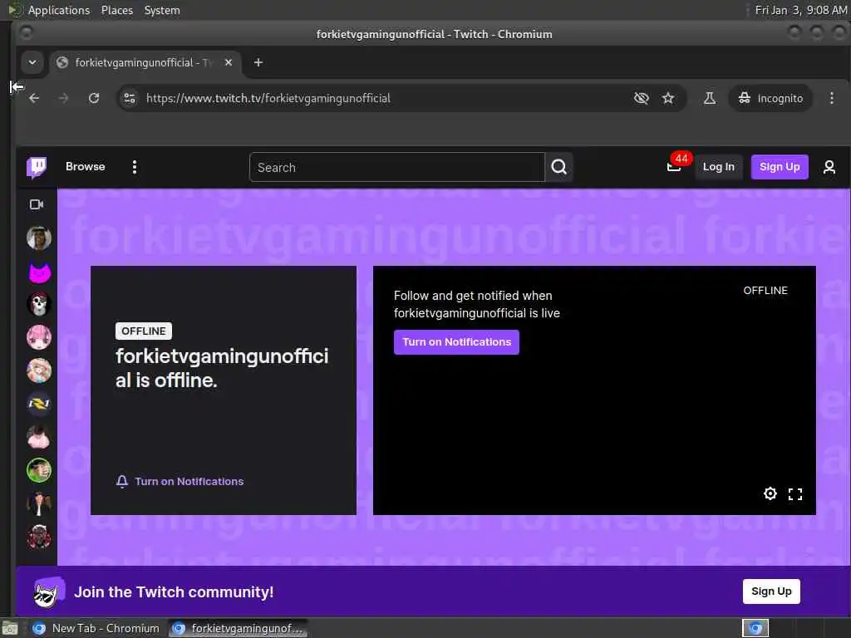851x638 pixels.
Task: Open the suited man avatar channel in sidebar
Action: [39, 503]
